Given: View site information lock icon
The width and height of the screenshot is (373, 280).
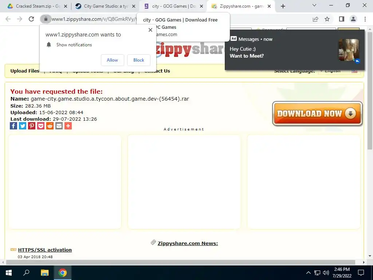Looking at the screenshot, I should (46, 19).
